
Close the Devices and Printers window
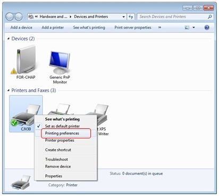(208, 8)
